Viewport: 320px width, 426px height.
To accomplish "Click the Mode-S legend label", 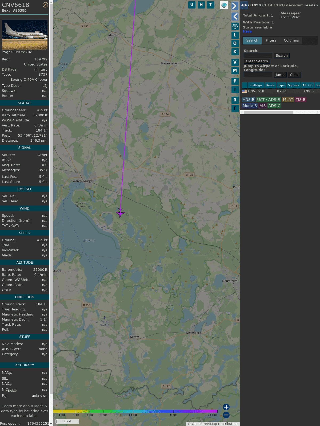I will [250, 106].
